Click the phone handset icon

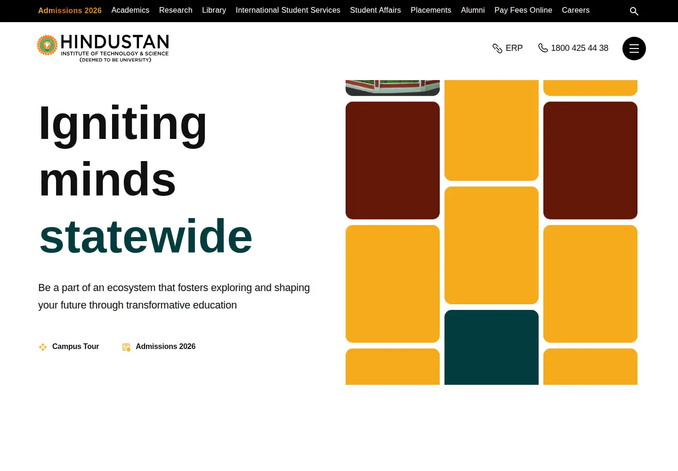pyautogui.click(x=543, y=48)
